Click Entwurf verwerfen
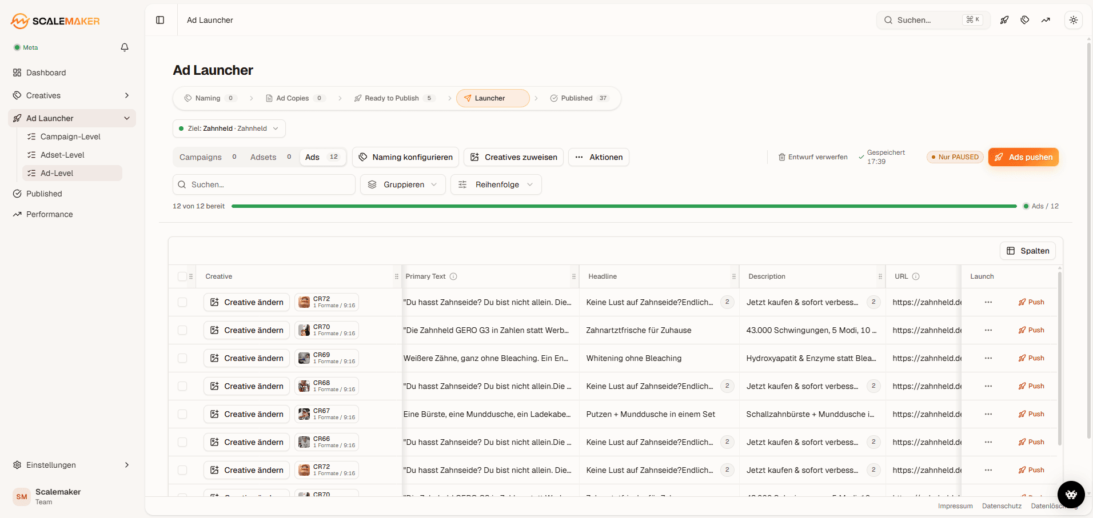 pos(813,157)
